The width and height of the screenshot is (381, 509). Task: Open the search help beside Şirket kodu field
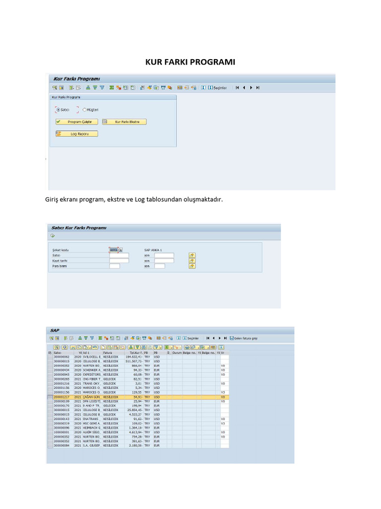[x=120, y=250]
